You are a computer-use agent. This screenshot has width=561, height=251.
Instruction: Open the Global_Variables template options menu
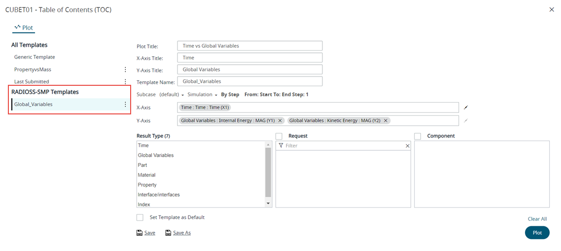coord(125,104)
